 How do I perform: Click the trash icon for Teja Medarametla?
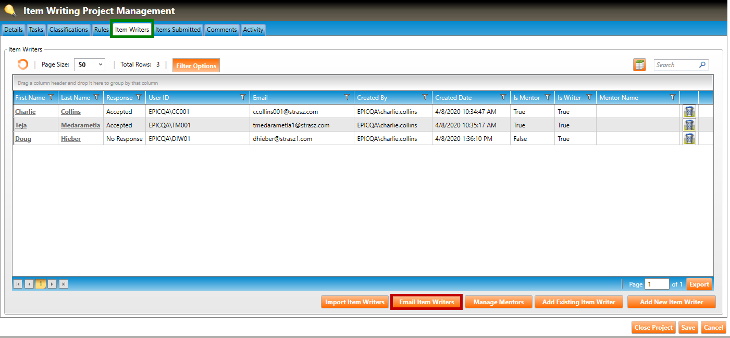689,125
